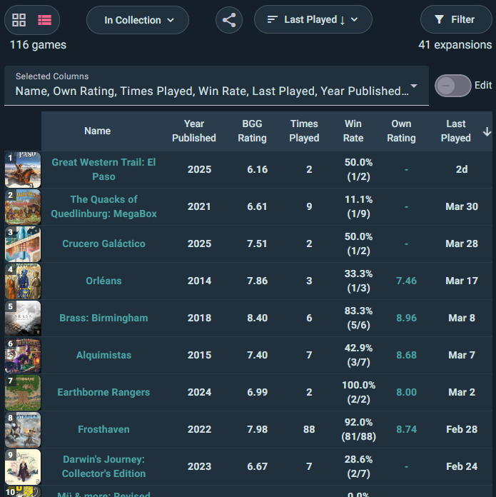496x497 pixels.
Task: Switch to grid view layout
Action: click(x=19, y=20)
